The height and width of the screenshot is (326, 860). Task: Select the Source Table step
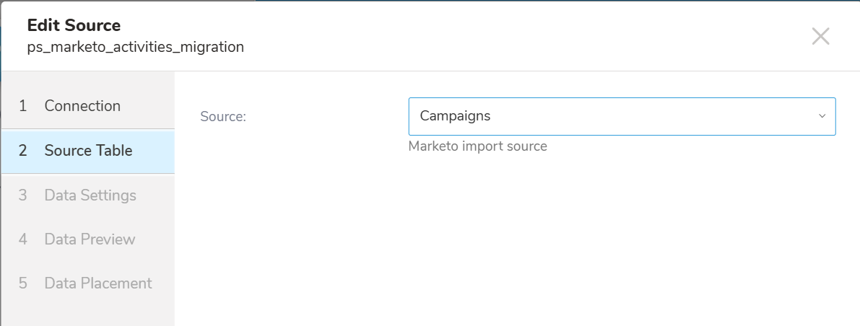[88, 151]
